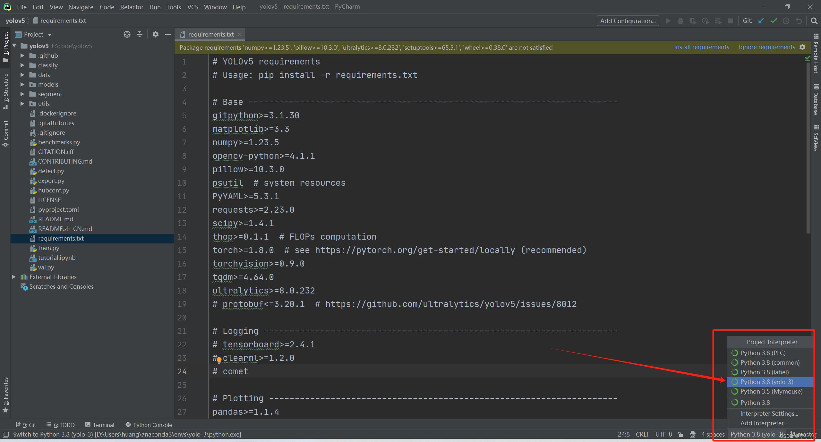The width and height of the screenshot is (821, 442).
Task: Click Git Rollback undo icon
Action: tap(799, 21)
